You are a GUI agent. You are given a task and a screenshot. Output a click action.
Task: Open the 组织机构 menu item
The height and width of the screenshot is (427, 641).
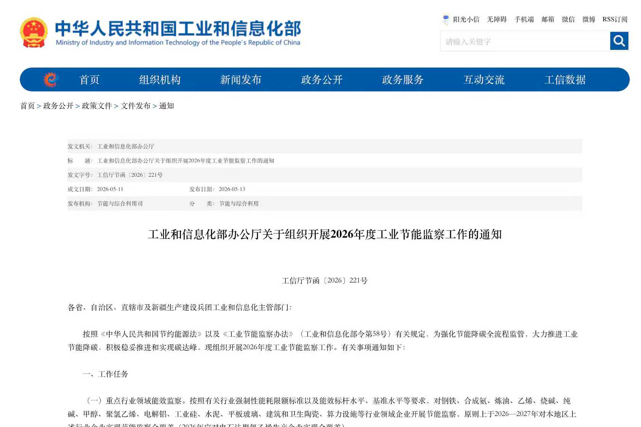pos(160,80)
